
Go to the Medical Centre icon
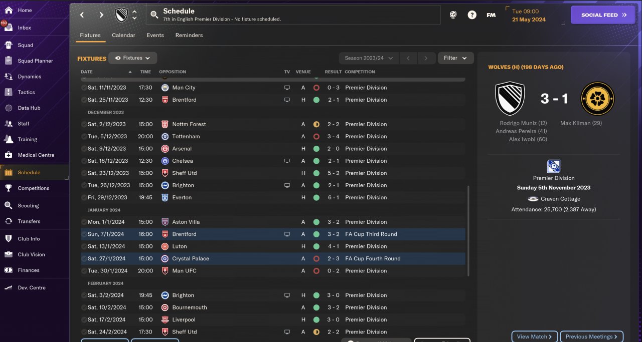tap(9, 155)
